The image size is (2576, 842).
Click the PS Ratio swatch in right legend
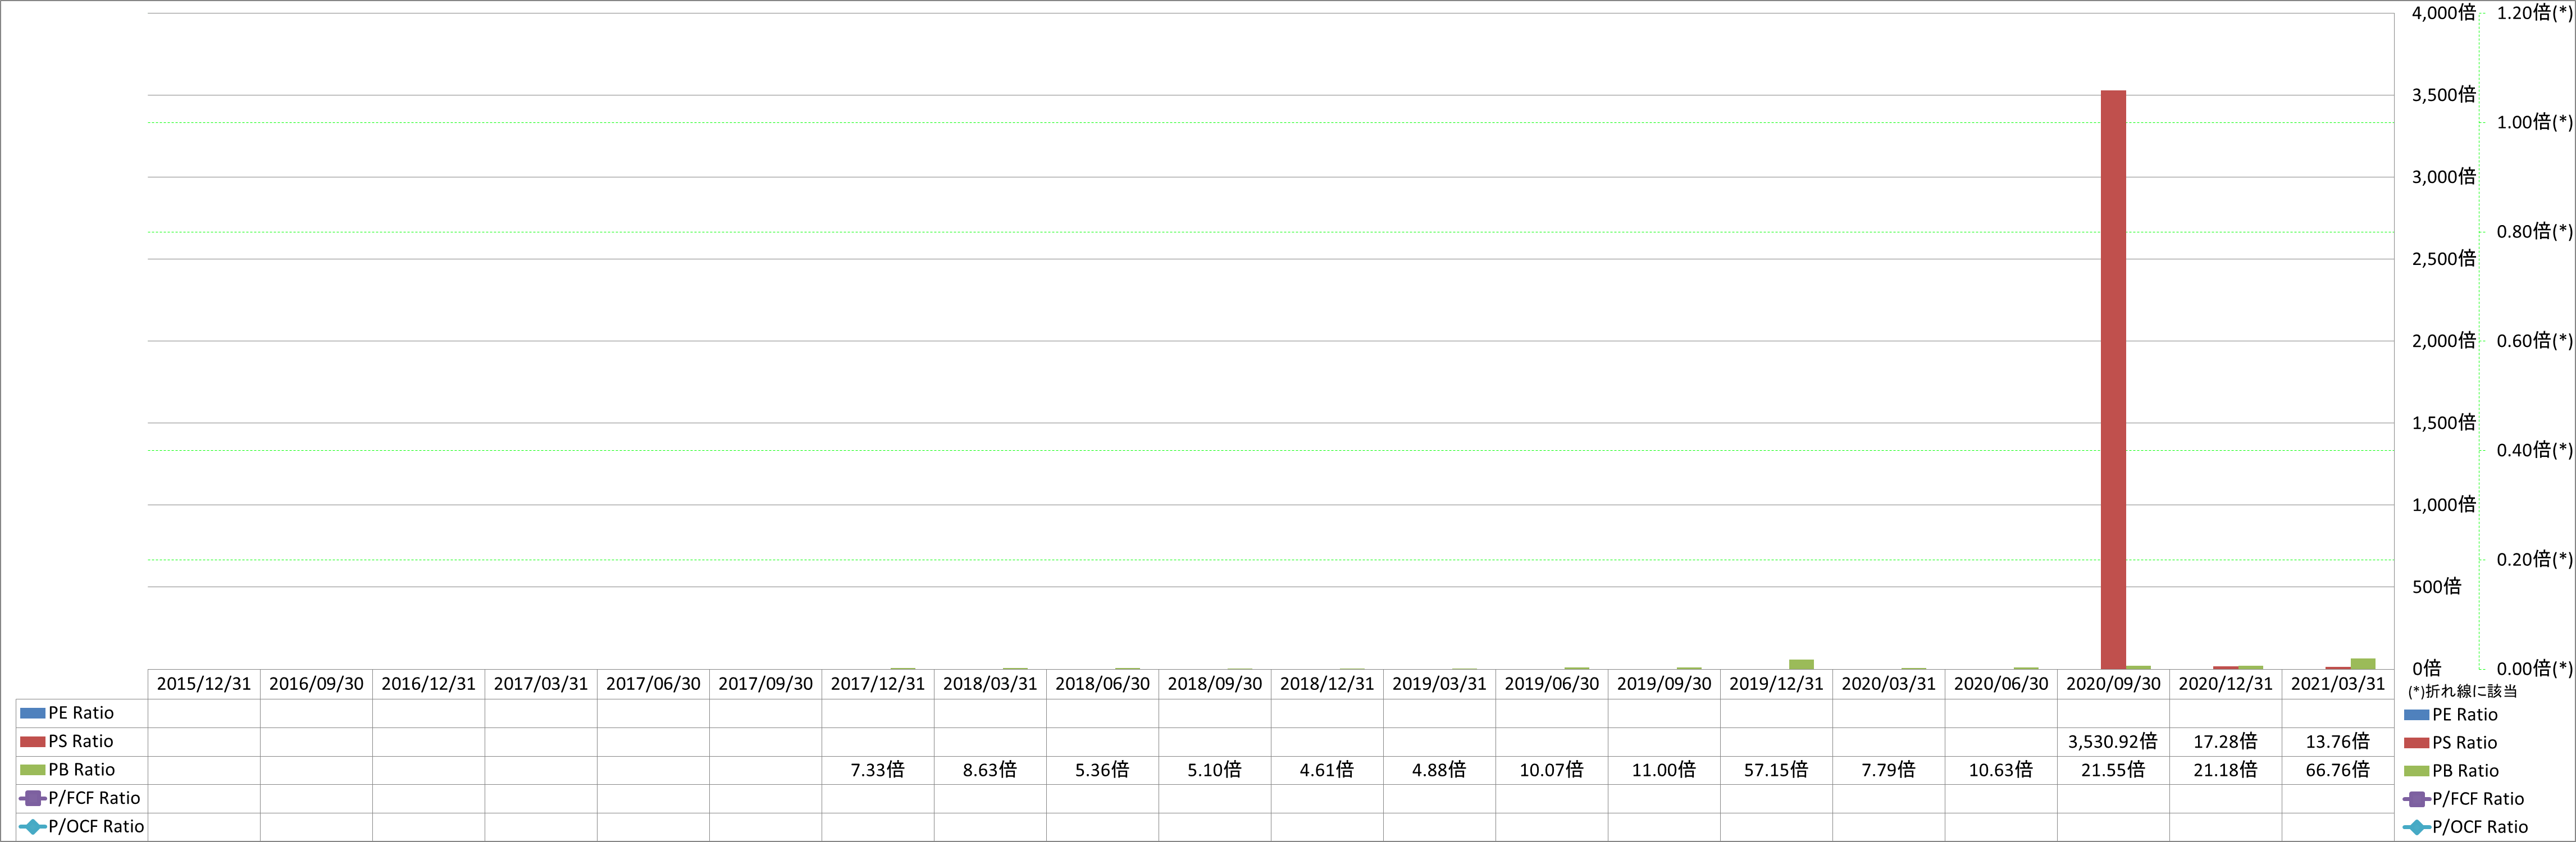point(2416,743)
